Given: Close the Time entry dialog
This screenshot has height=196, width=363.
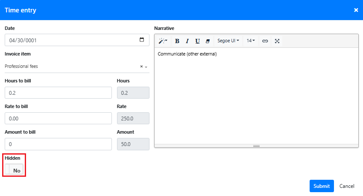Looking at the screenshot, I should pyautogui.click(x=356, y=10).
